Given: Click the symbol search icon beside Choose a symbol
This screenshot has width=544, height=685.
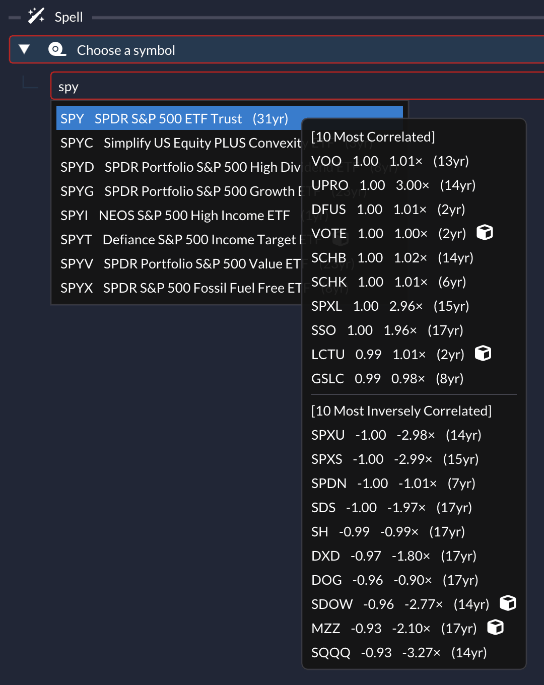Looking at the screenshot, I should point(57,49).
